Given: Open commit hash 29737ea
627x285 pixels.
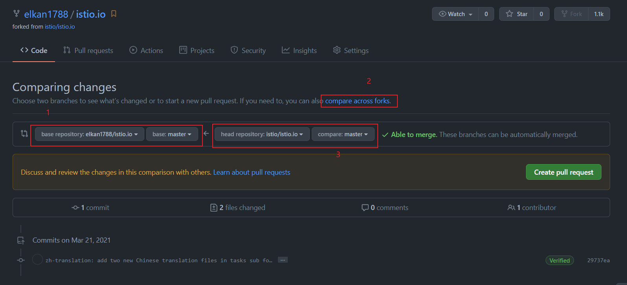Looking at the screenshot, I should pos(598,260).
